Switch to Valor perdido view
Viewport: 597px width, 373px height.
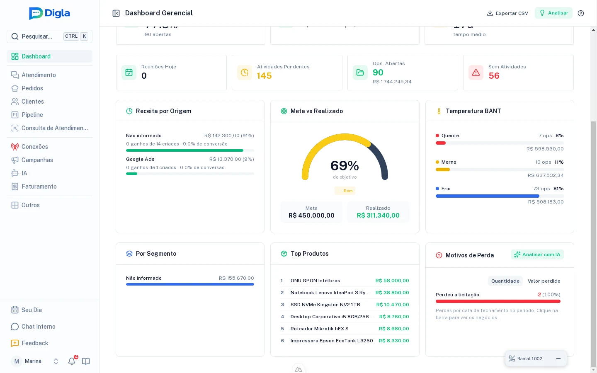coord(544,281)
